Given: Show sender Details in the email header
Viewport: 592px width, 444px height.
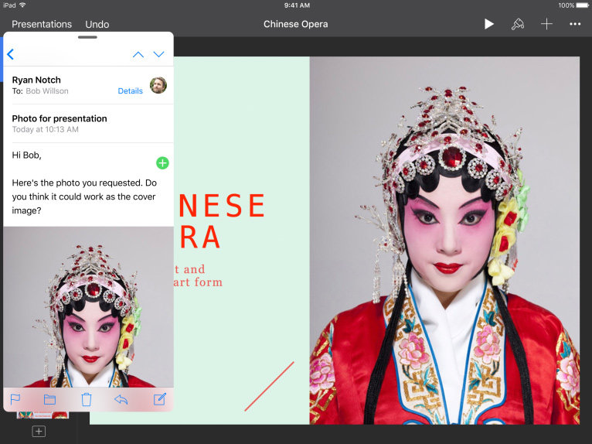Looking at the screenshot, I should 130,91.
